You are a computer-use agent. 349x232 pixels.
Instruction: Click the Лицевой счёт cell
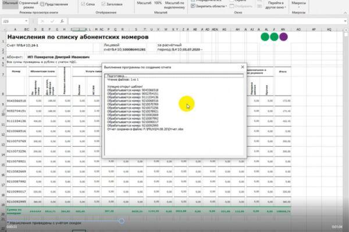[x=124, y=47]
